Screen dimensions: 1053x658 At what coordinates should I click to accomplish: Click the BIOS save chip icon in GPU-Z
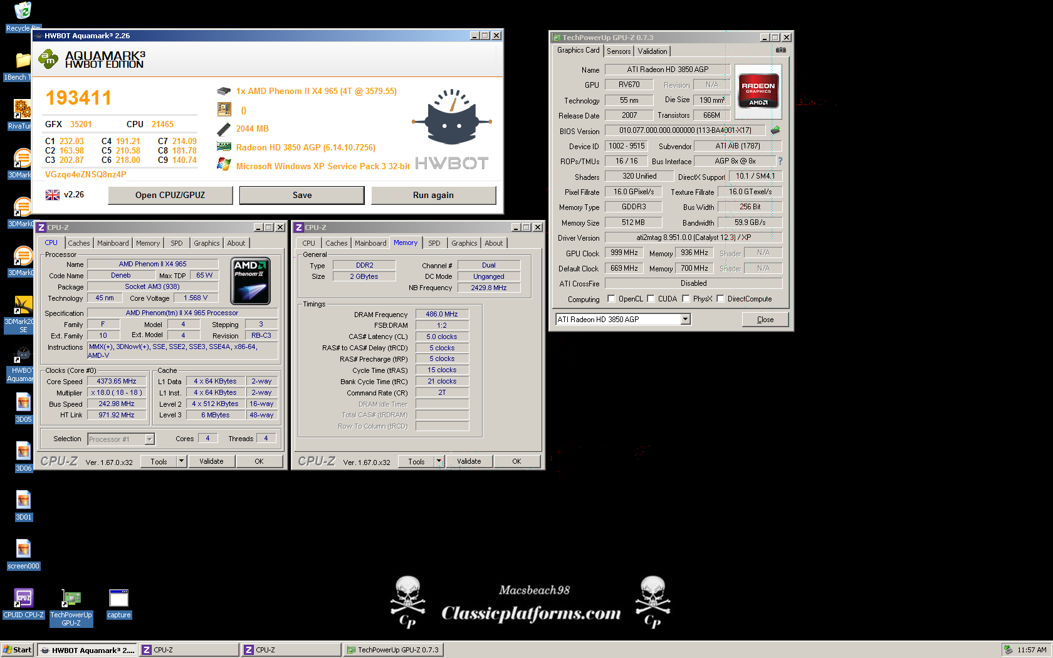[x=775, y=130]
